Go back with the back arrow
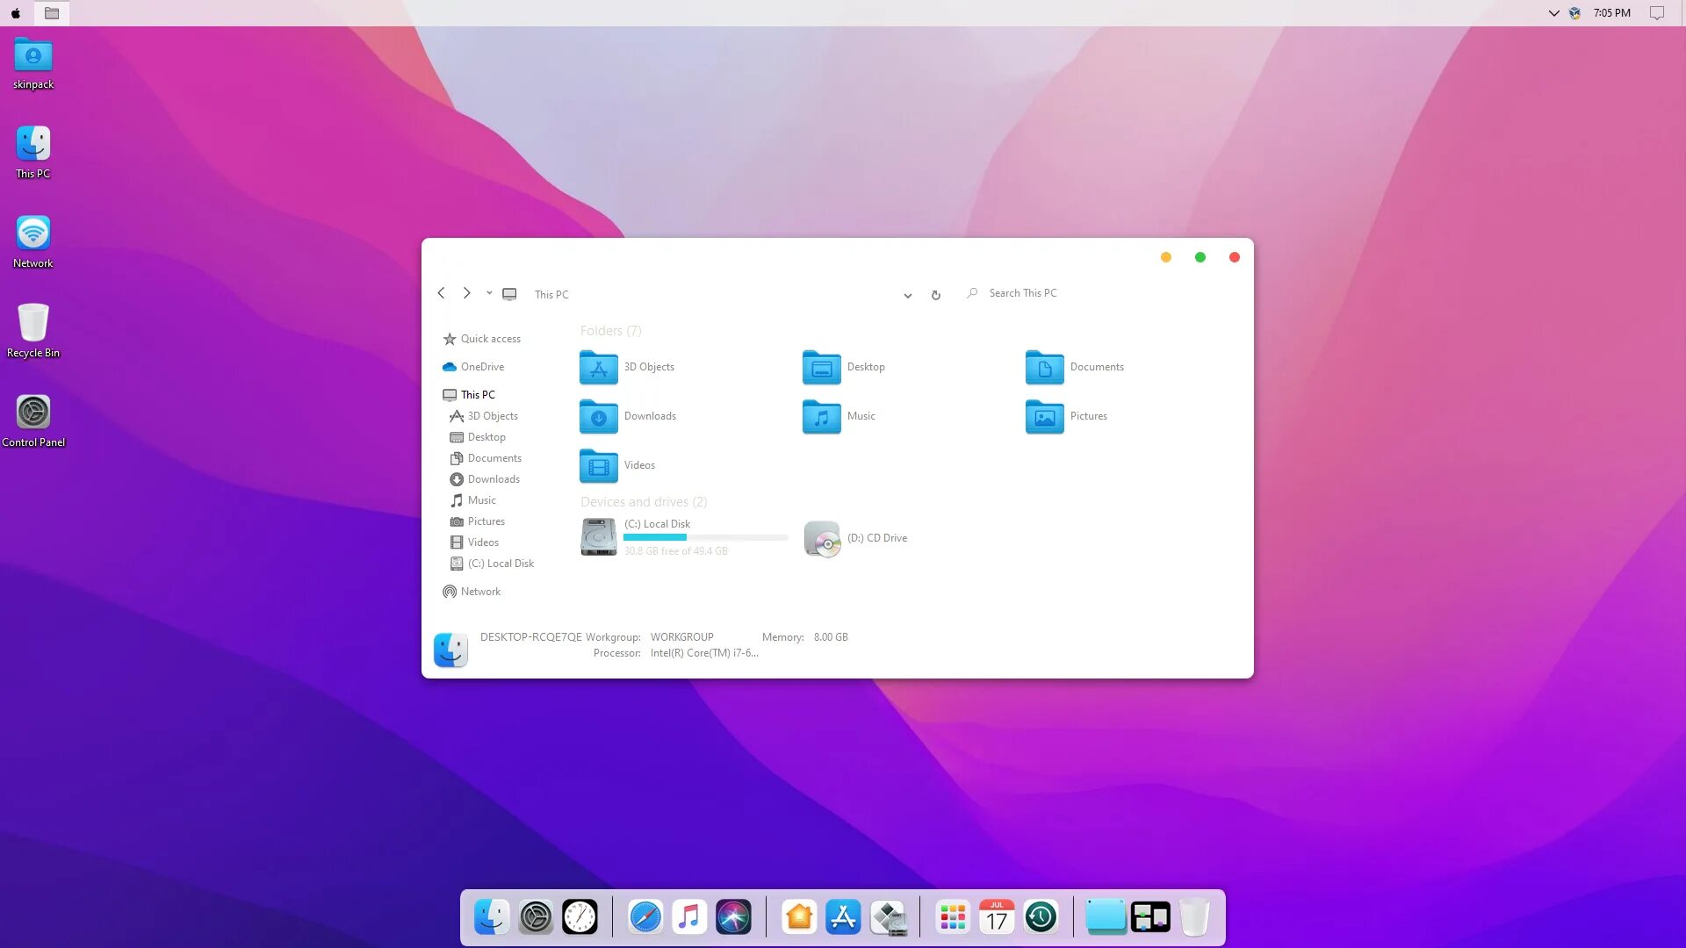The width and height of the screenshot is (1686, 948). tap(441, 293)
